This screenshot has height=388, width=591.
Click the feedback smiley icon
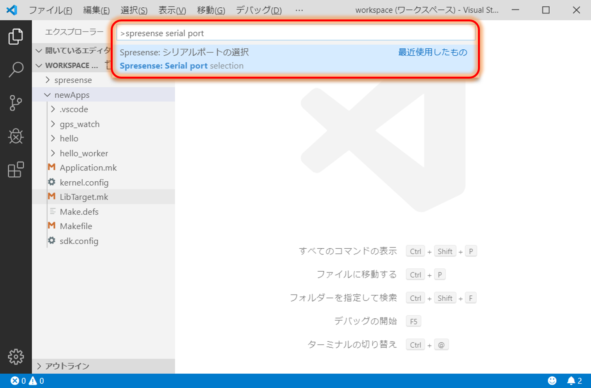[552, 381]
